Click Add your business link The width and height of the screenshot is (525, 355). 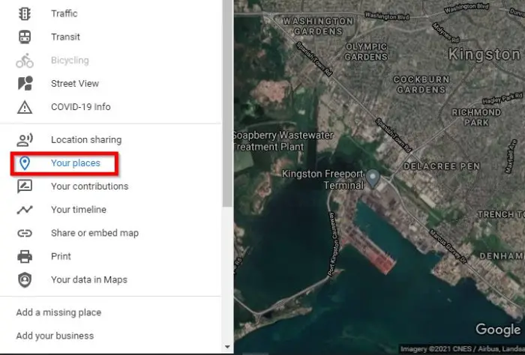point(55,336)
